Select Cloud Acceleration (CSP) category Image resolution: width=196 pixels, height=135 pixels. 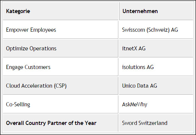pyautogui.click(x=36, y=86)
